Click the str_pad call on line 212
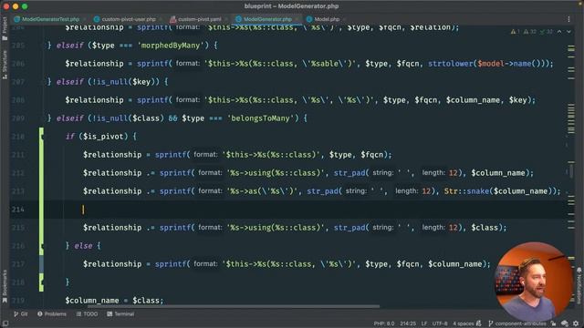 (349, 173)
